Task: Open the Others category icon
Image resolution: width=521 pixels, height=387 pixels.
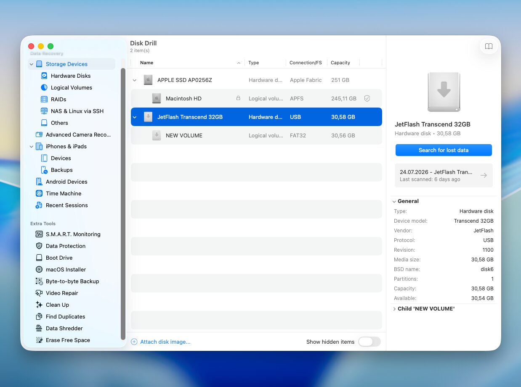Action: tap(44, 123)
